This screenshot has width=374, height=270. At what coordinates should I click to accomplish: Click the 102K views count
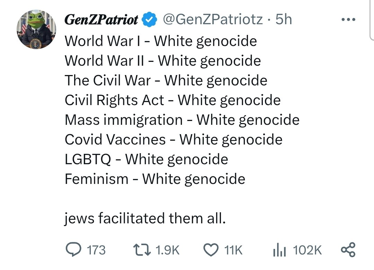(x=307, y=250)
